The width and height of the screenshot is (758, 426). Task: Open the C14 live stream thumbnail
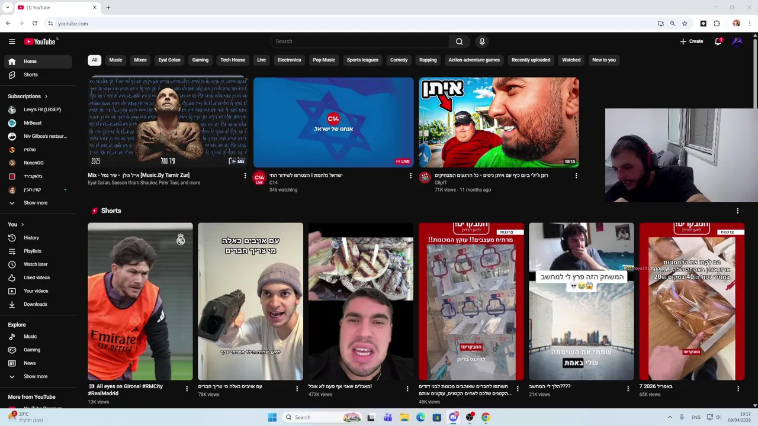[x=333, y=122]
